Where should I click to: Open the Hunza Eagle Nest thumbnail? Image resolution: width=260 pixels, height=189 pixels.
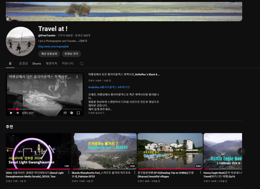coord(223,151)
